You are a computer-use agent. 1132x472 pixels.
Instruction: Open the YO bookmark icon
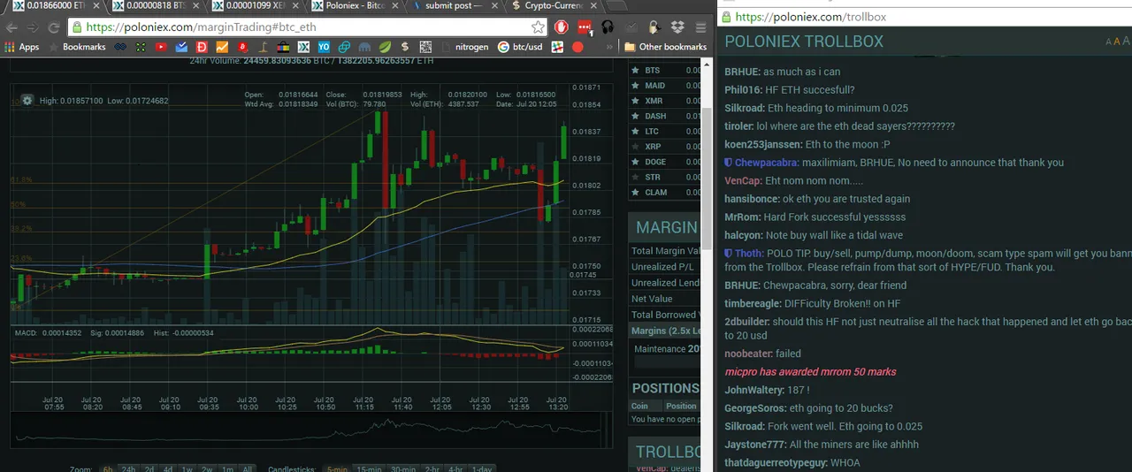(x=324, y=47)
